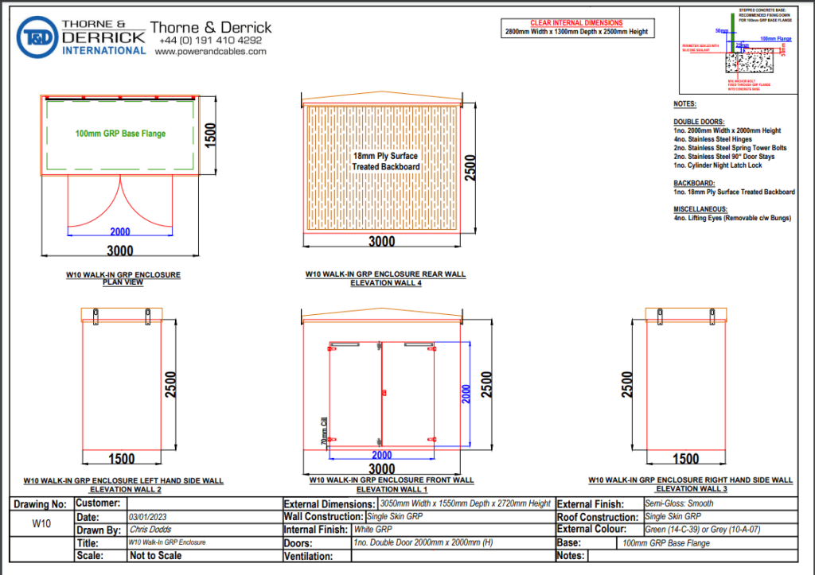Click the 1500 depth dimension on plan view
Screen dimensions: 815x575
click(x=209, y=135)
